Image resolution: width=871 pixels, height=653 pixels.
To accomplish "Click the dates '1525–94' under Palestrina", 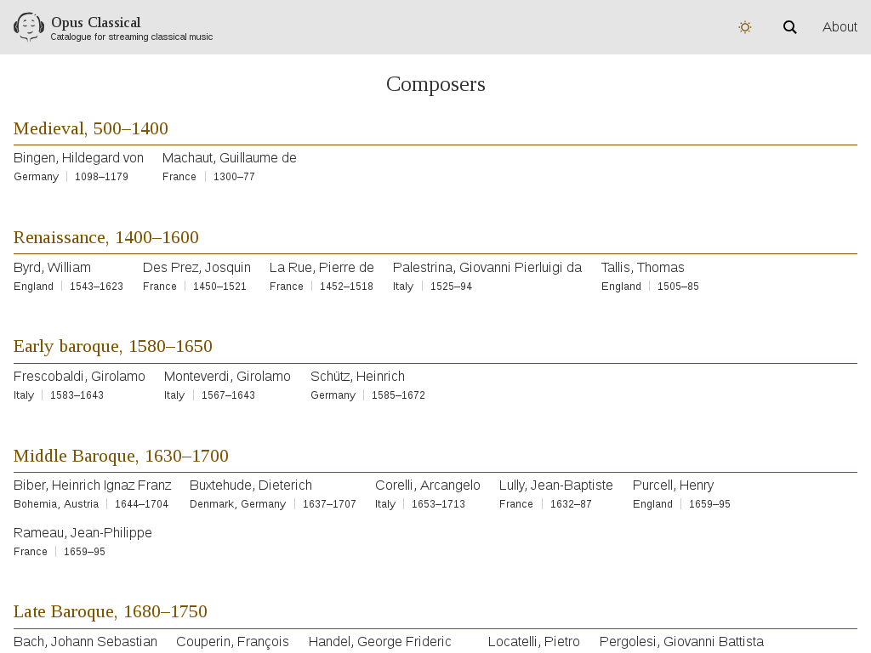I will [451, 286].
